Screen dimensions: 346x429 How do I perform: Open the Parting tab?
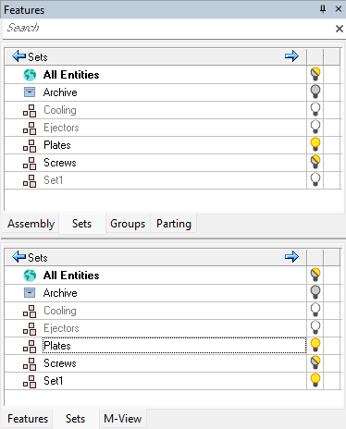[x=174, y=224]
